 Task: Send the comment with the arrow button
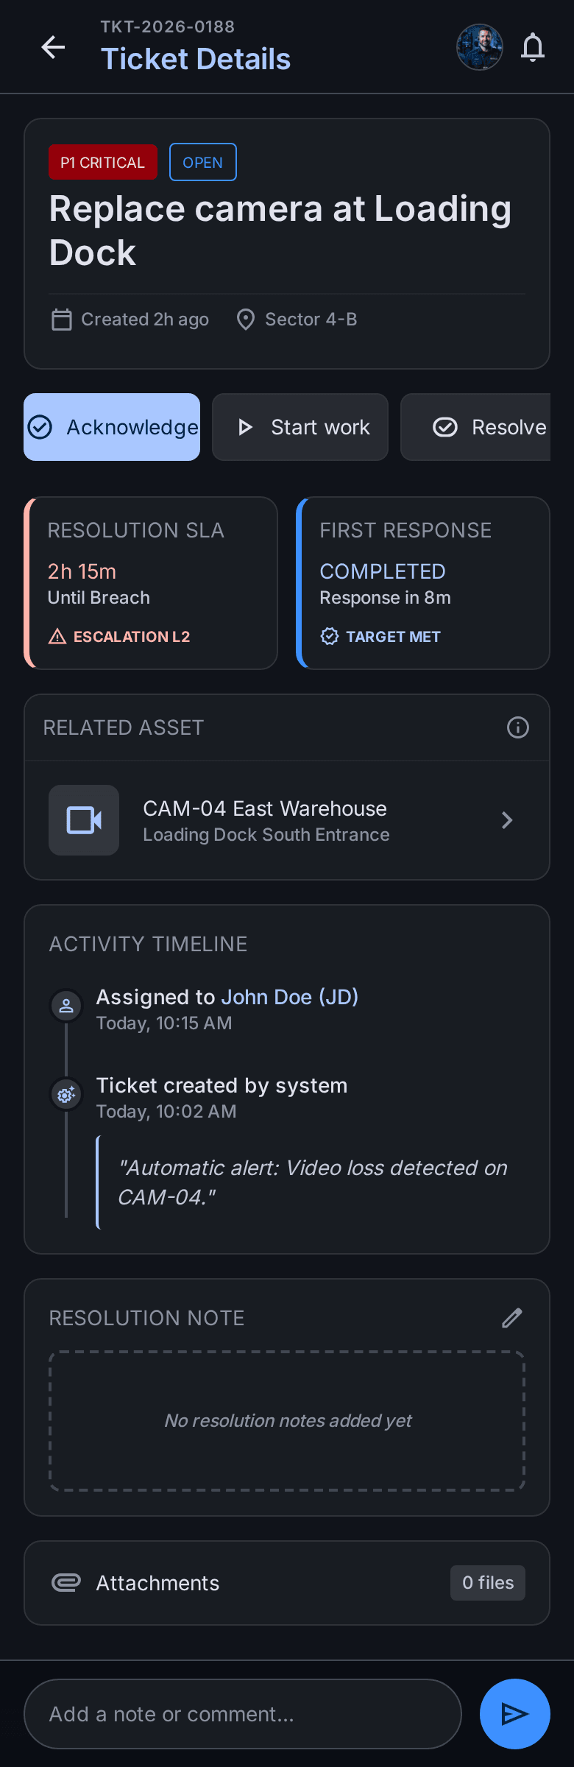[x=515, y=1714]
